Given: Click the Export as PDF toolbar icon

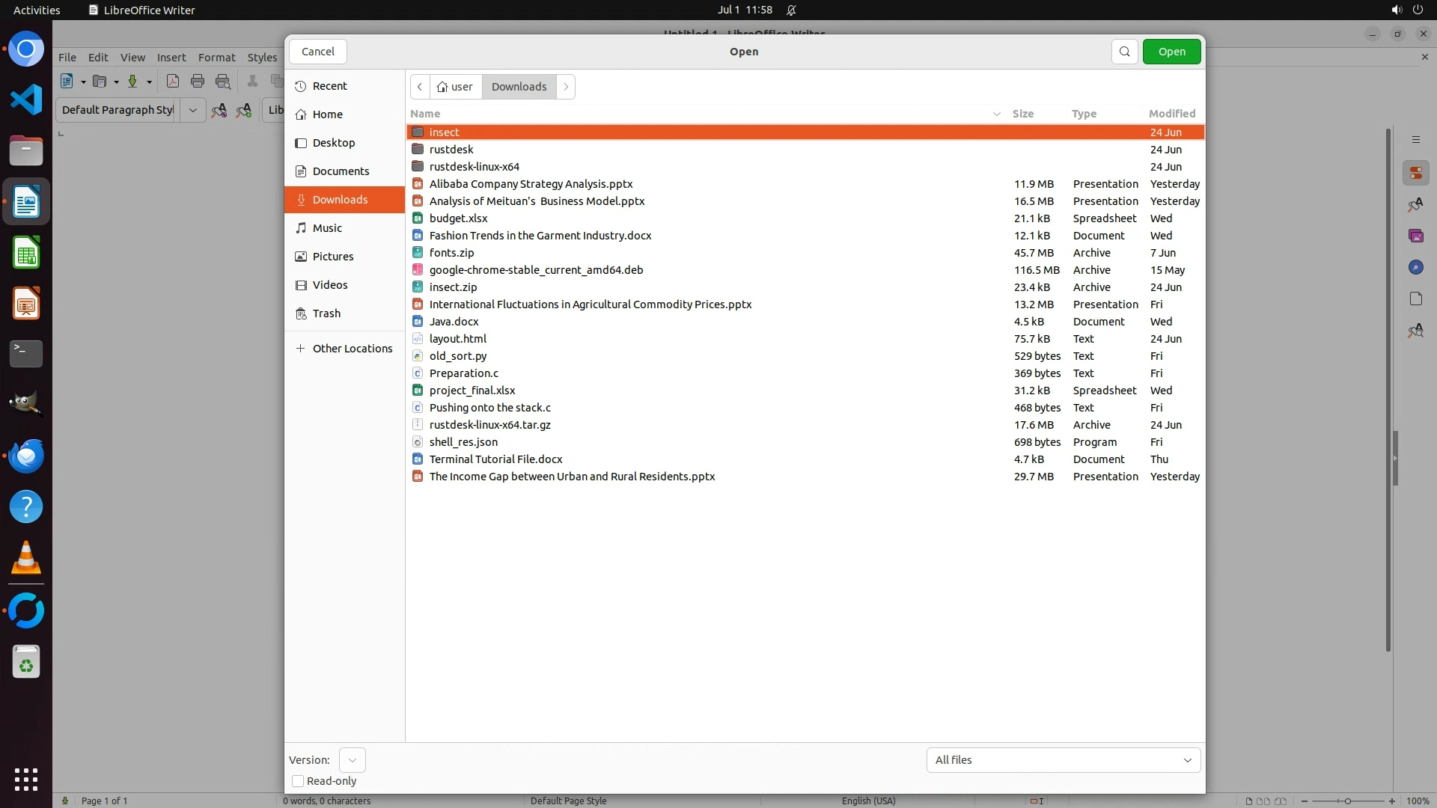Looking at the screenshot, I should 173,82.
